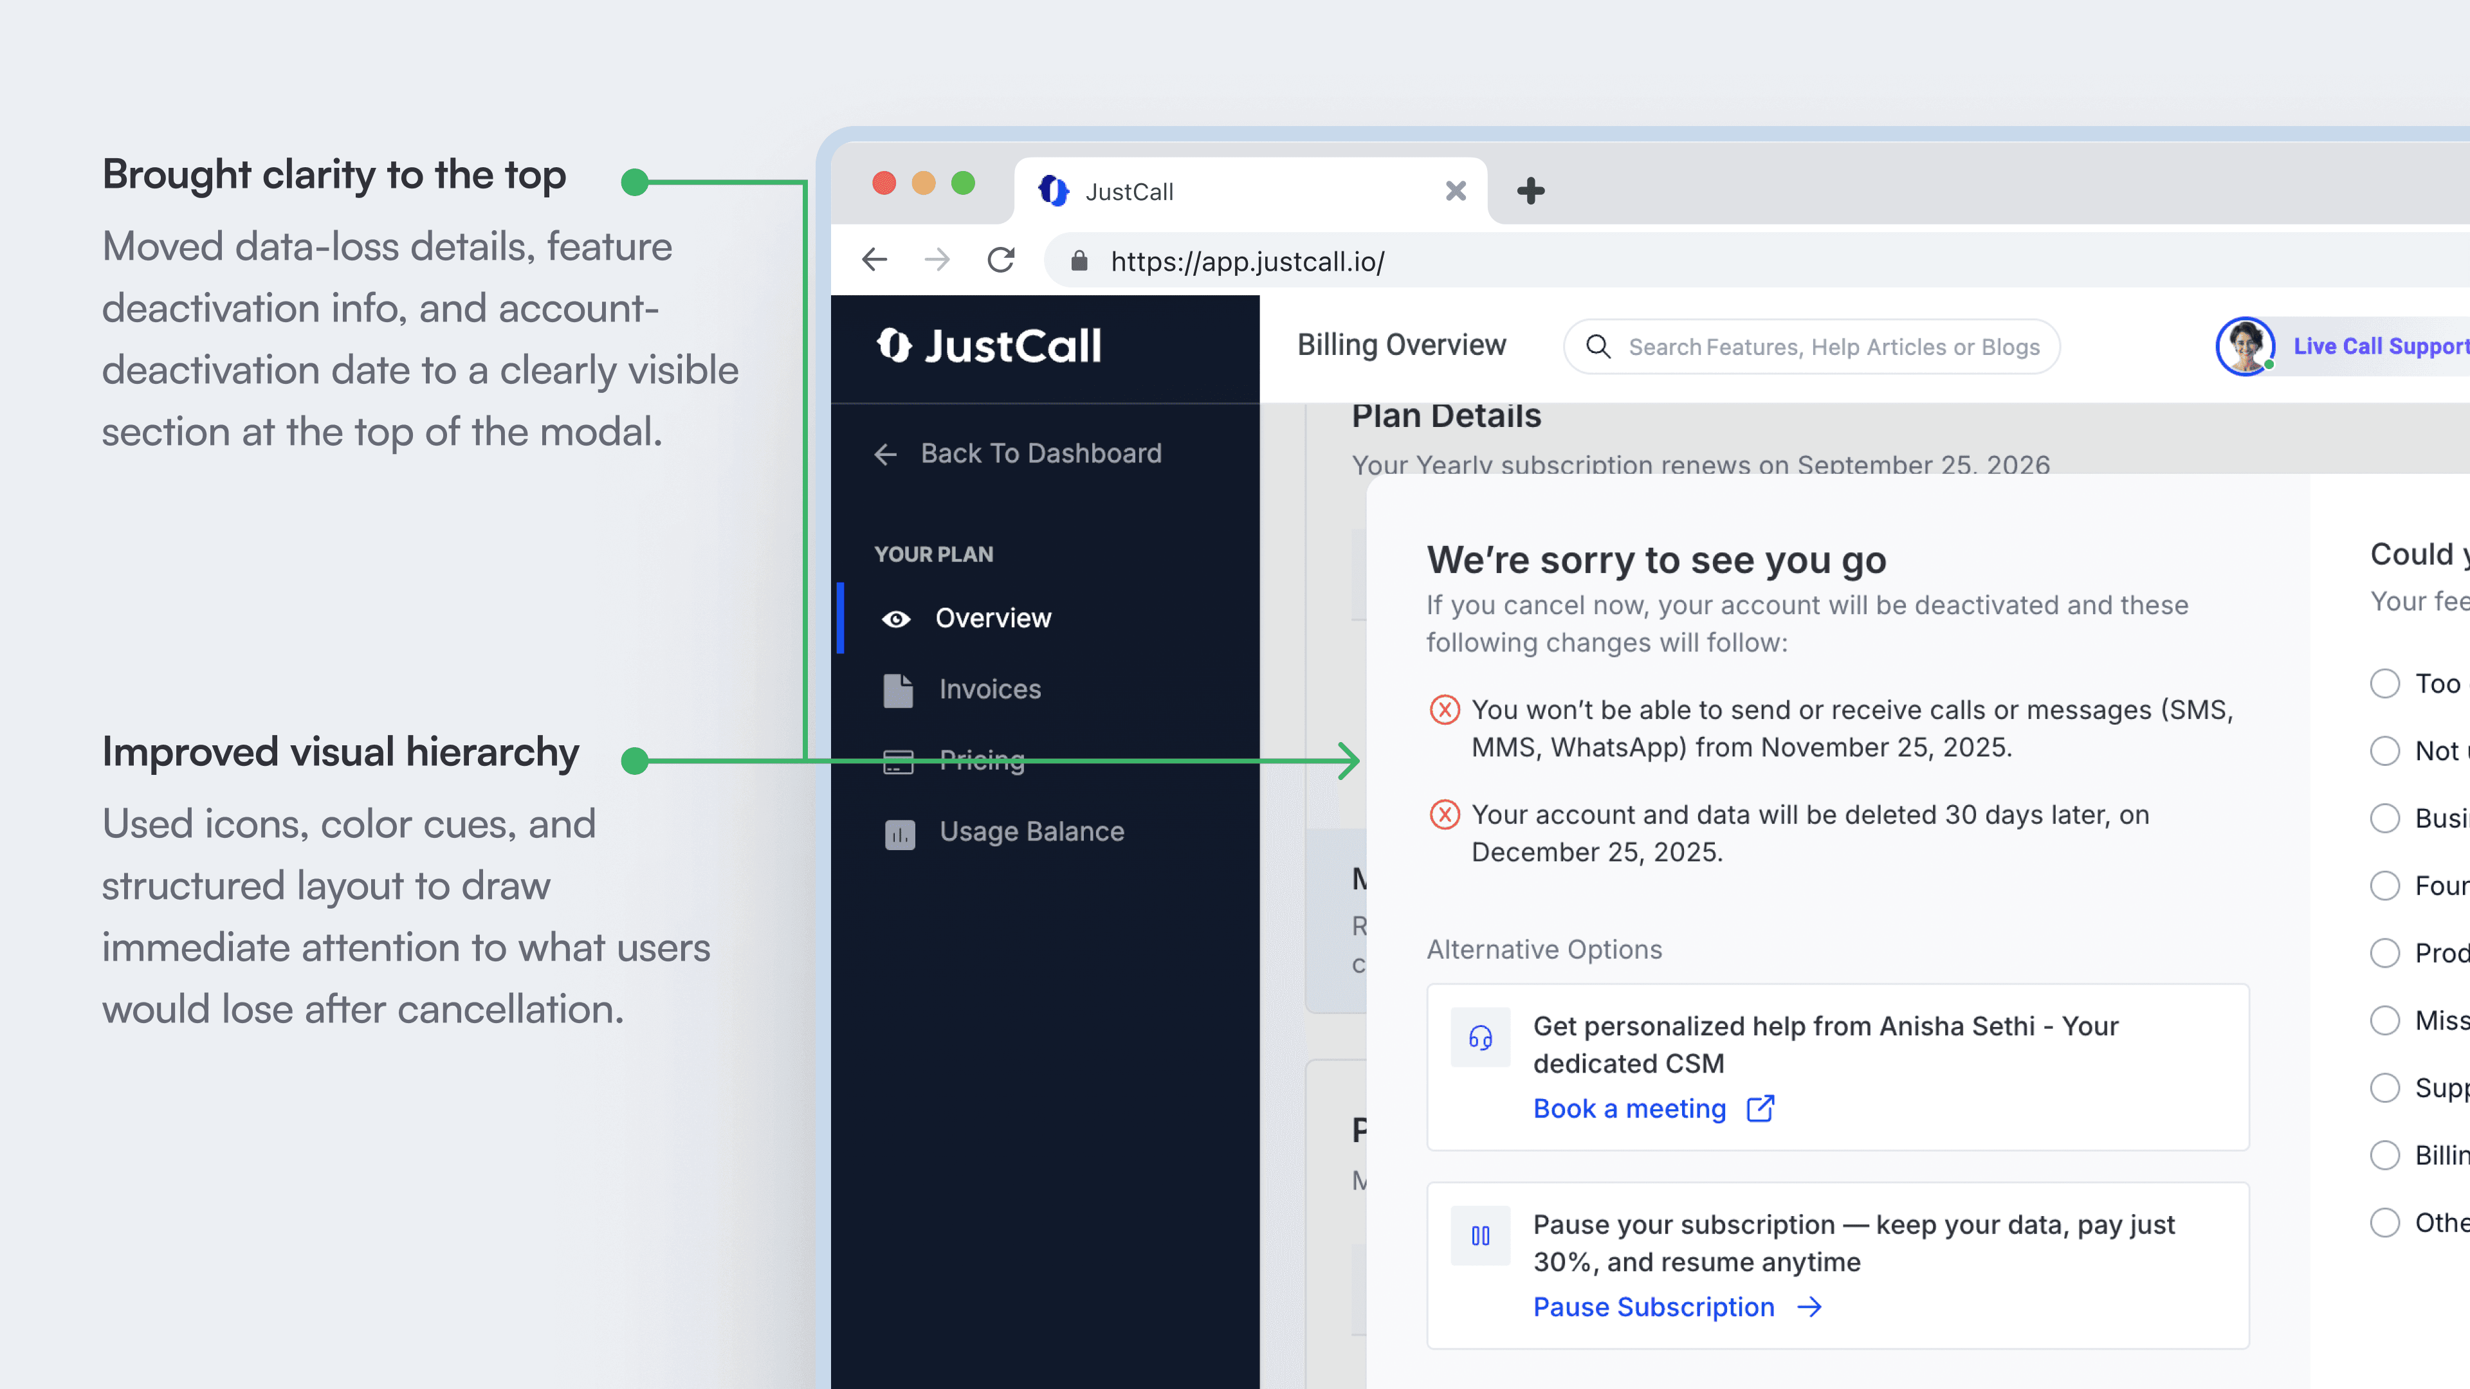Viewport: 2470px width, 1389px height.
Task: Click the pause icon in subscription card
Action: click(x=1479, y=1235)
